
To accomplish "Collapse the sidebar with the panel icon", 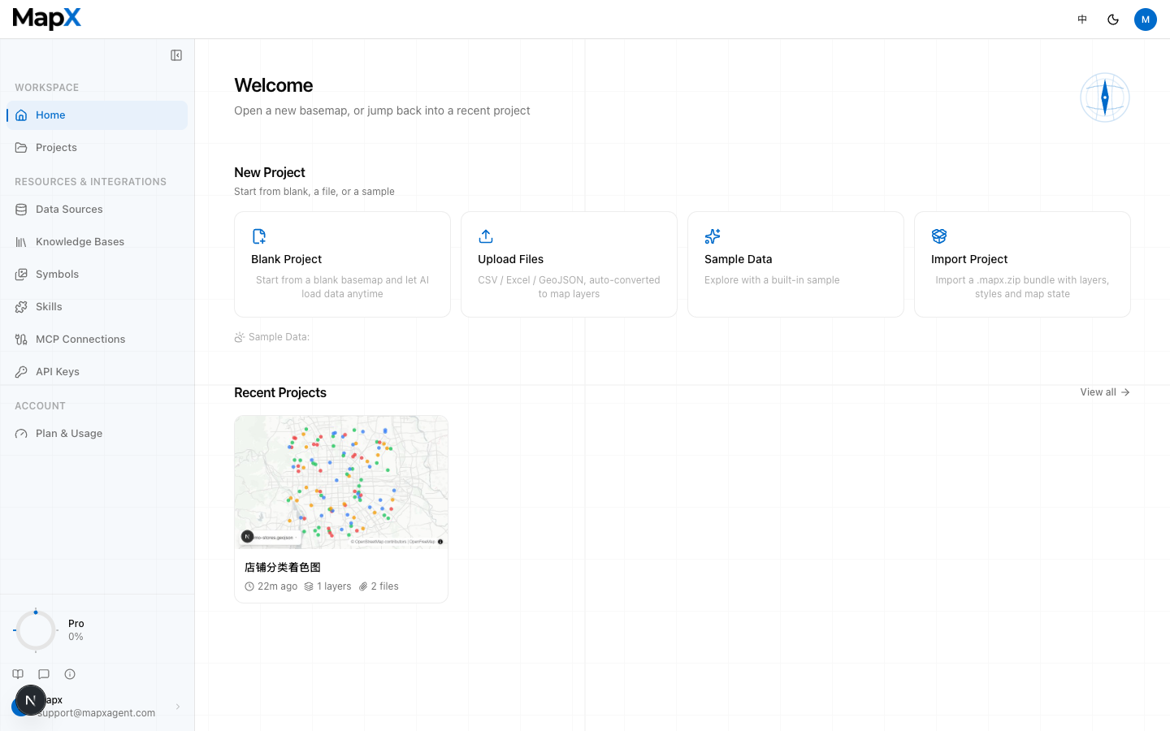I will [176, 55].
